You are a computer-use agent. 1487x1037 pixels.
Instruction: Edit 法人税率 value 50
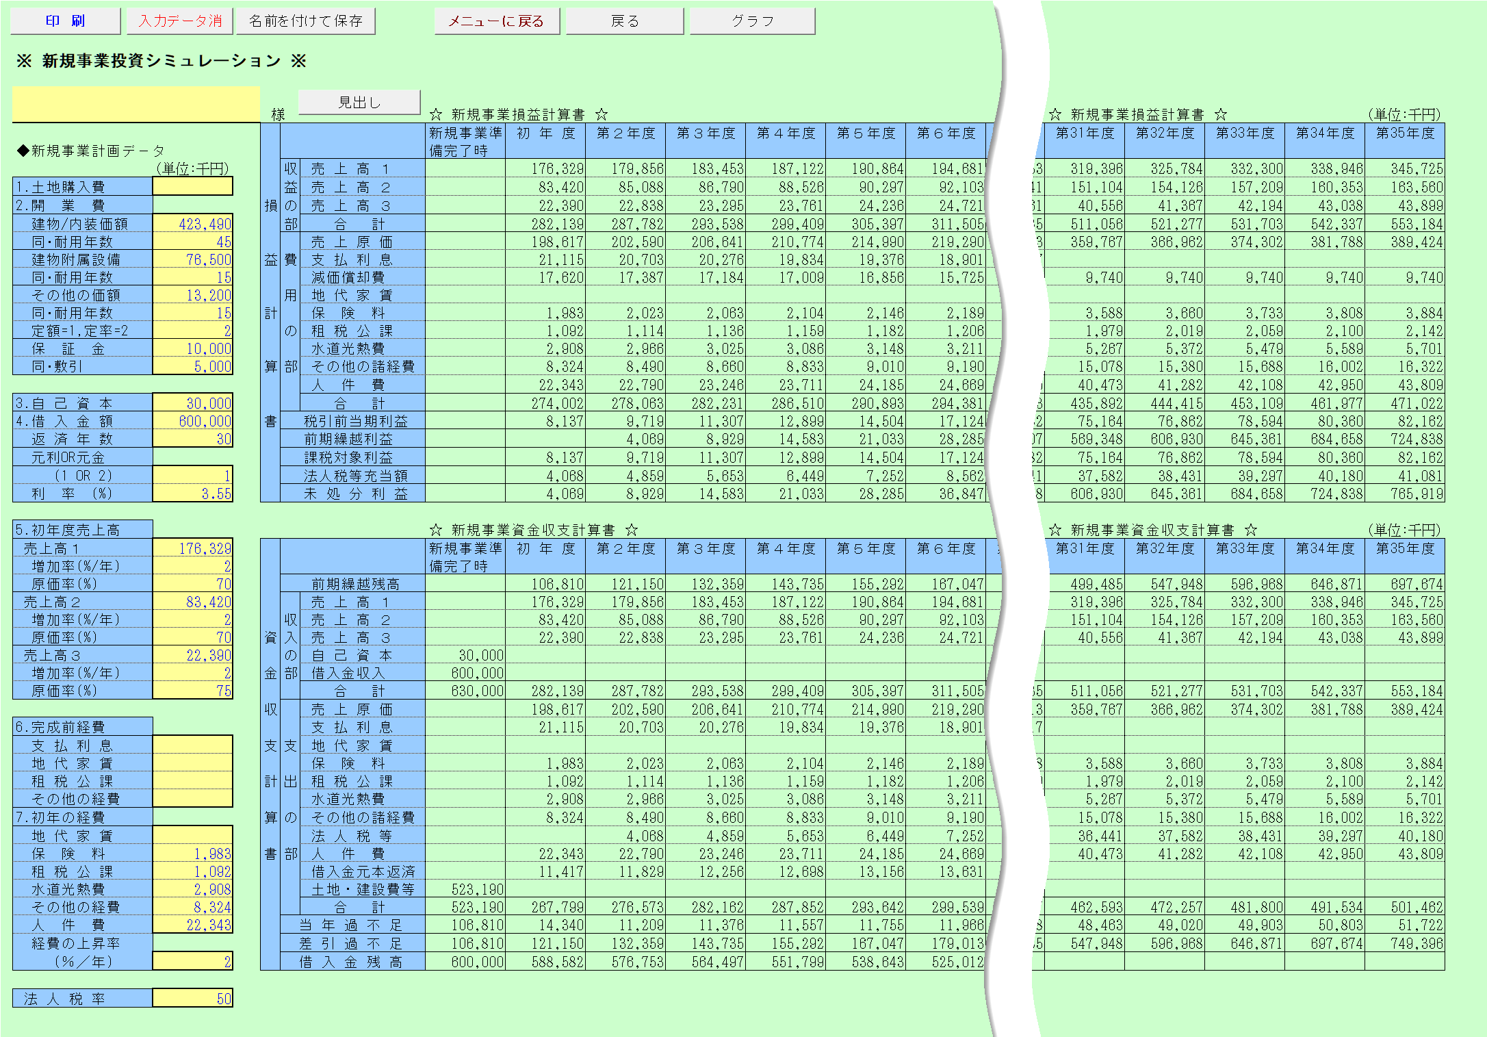192,998
